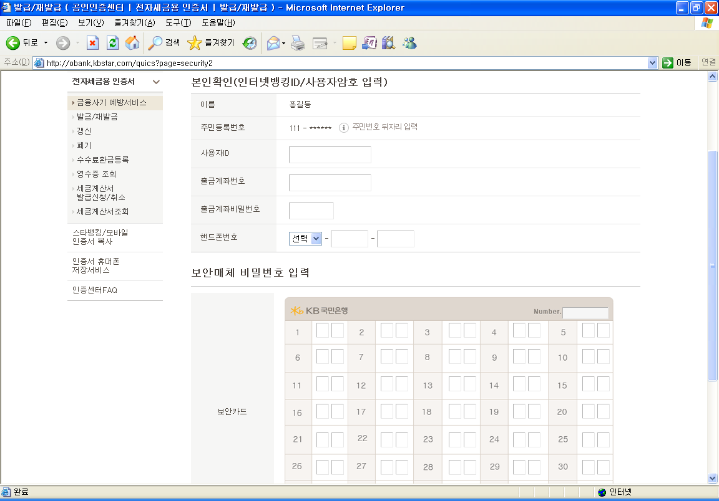This screenshot has width=719, height=501.
Task: Open 세금계산서조회 sidebar link
Action: [x=103, y=212]
